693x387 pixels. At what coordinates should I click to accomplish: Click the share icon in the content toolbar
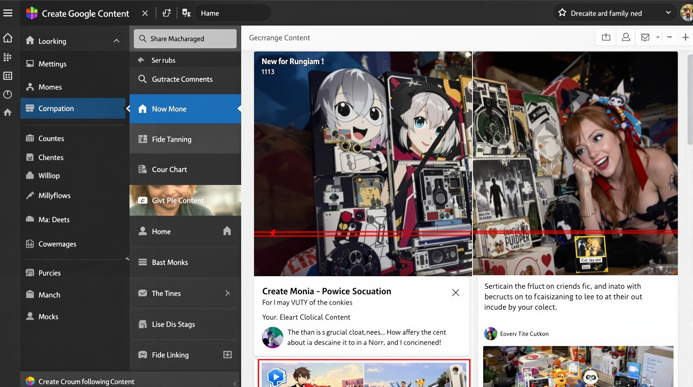[606, 37]
